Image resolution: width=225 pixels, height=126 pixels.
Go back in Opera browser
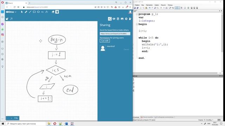7,7
